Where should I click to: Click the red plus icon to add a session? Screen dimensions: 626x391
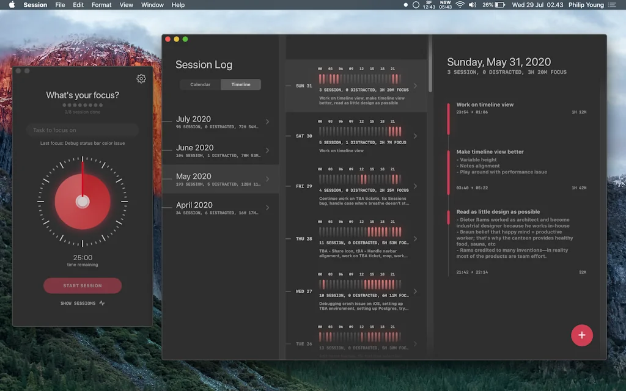[581, 335]
